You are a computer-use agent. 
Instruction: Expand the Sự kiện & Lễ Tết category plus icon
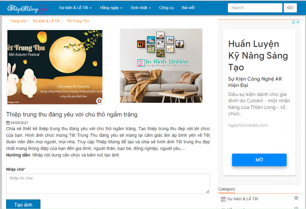[296, 198]
